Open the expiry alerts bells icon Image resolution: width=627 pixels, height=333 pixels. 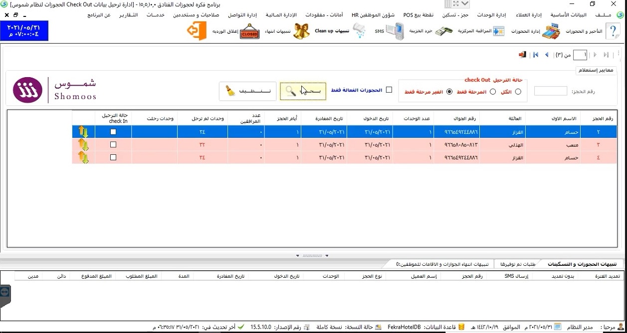point(301,31)
